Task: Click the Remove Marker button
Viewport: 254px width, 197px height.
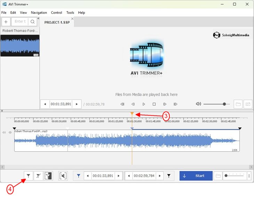Action: [x=38, y=176]
